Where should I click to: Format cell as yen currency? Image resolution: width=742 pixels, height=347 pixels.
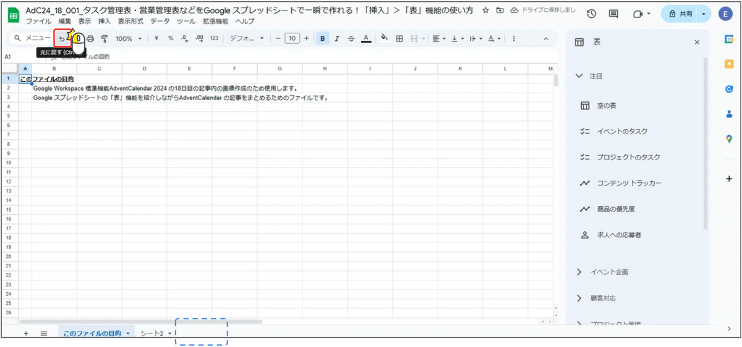pyautogui.click(x=156, y=38)
